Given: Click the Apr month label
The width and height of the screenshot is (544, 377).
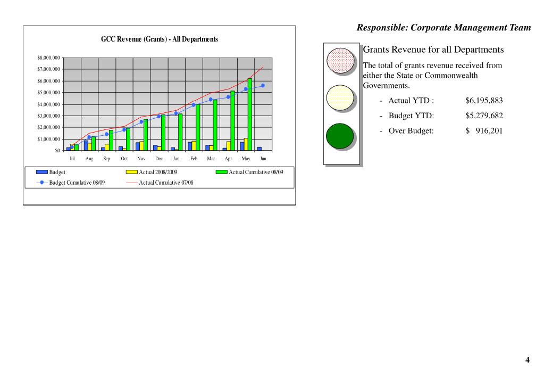Looking at the screenshot, I should 228,159.
